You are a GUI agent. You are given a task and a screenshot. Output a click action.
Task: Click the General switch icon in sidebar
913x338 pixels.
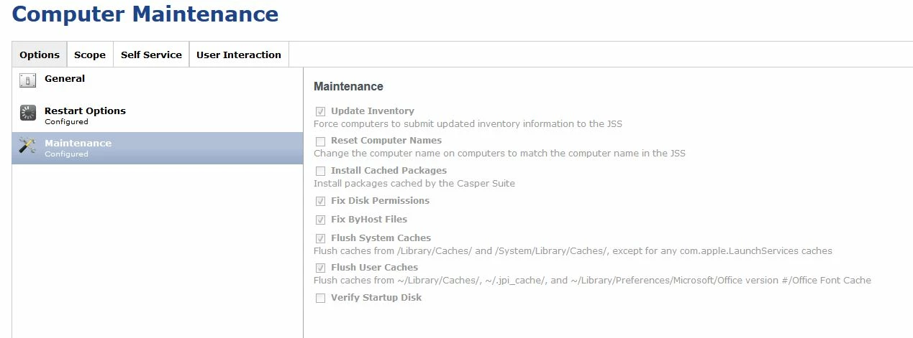tap(27, 80)
